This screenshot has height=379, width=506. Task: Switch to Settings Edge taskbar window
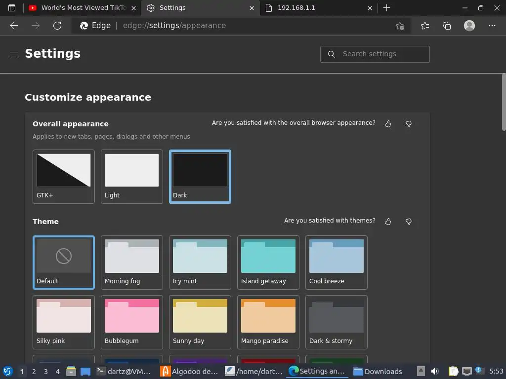coord(318,371)
